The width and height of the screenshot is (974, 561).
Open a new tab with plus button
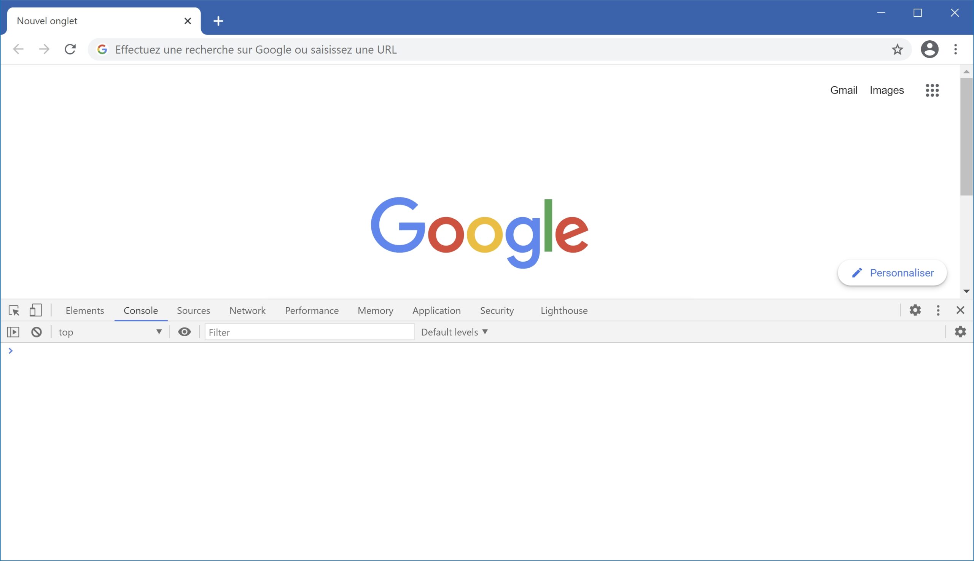click(218, 21)
